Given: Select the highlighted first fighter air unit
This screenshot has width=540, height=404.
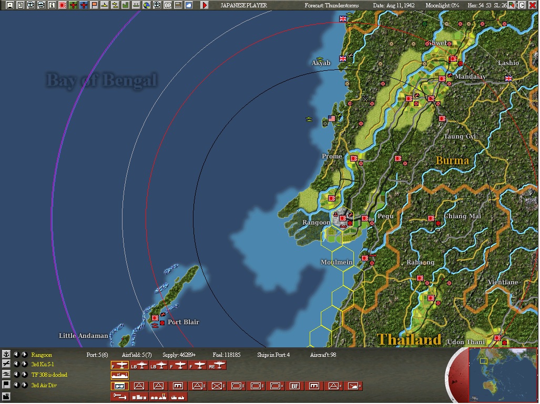Looking at the screenshot, I should [119, 366].
